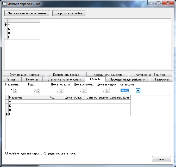Switch to the 'Улицы' tab
Viewport: 176px width, 167px height.
point(12,79)
